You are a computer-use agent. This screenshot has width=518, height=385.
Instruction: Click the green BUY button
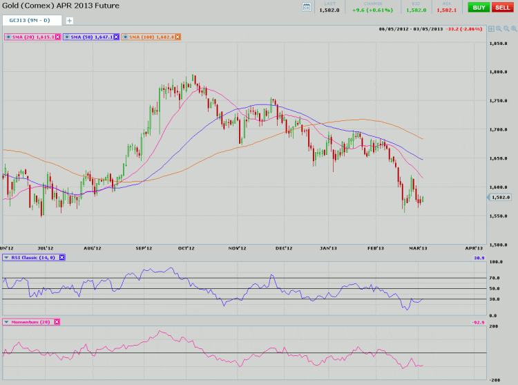click(477, 7)
